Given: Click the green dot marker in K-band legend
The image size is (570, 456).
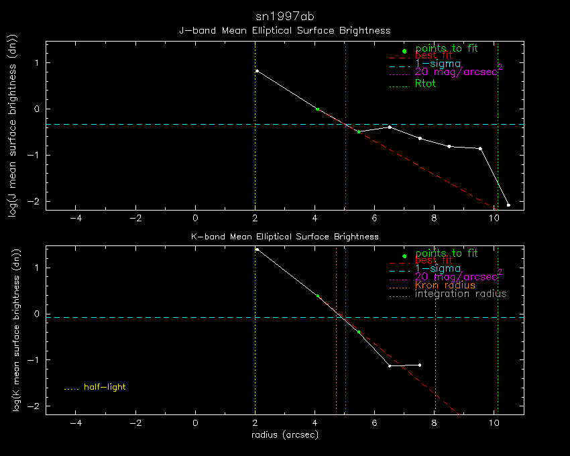Looking at the screenshot, I should pyautogui.click(x=404, y=255).
